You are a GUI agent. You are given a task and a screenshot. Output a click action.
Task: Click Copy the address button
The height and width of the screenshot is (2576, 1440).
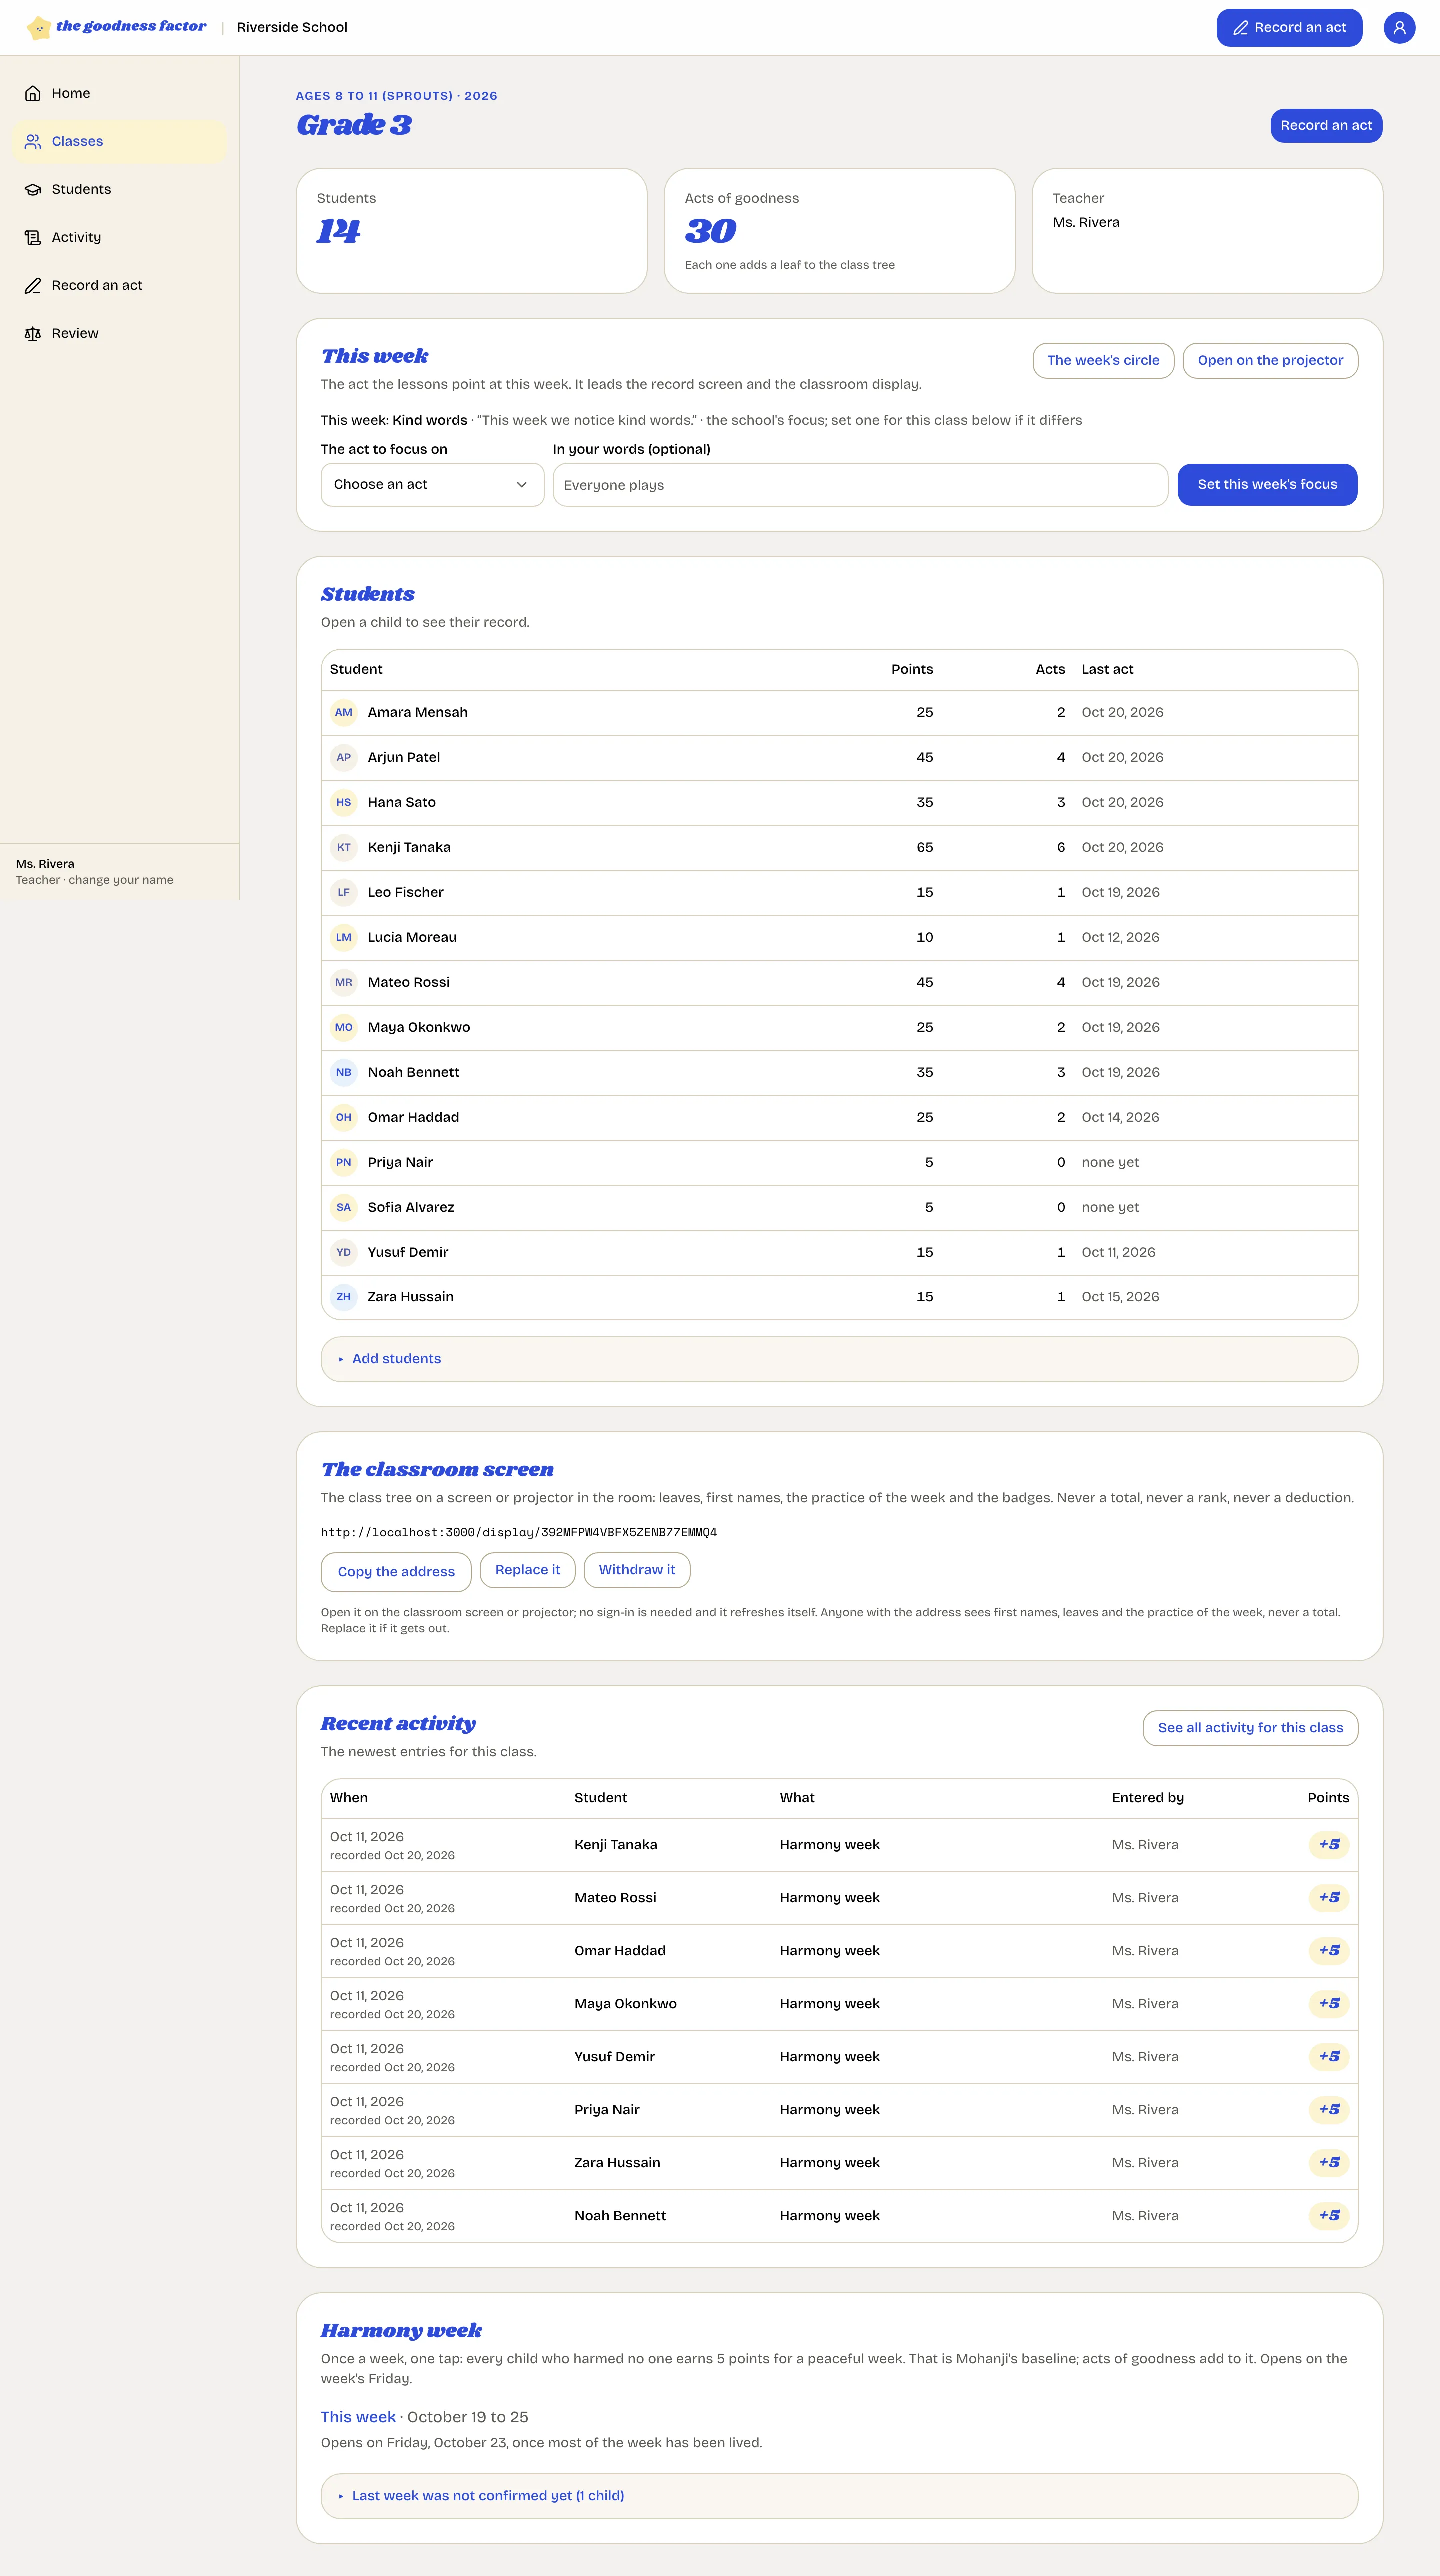396,1572
